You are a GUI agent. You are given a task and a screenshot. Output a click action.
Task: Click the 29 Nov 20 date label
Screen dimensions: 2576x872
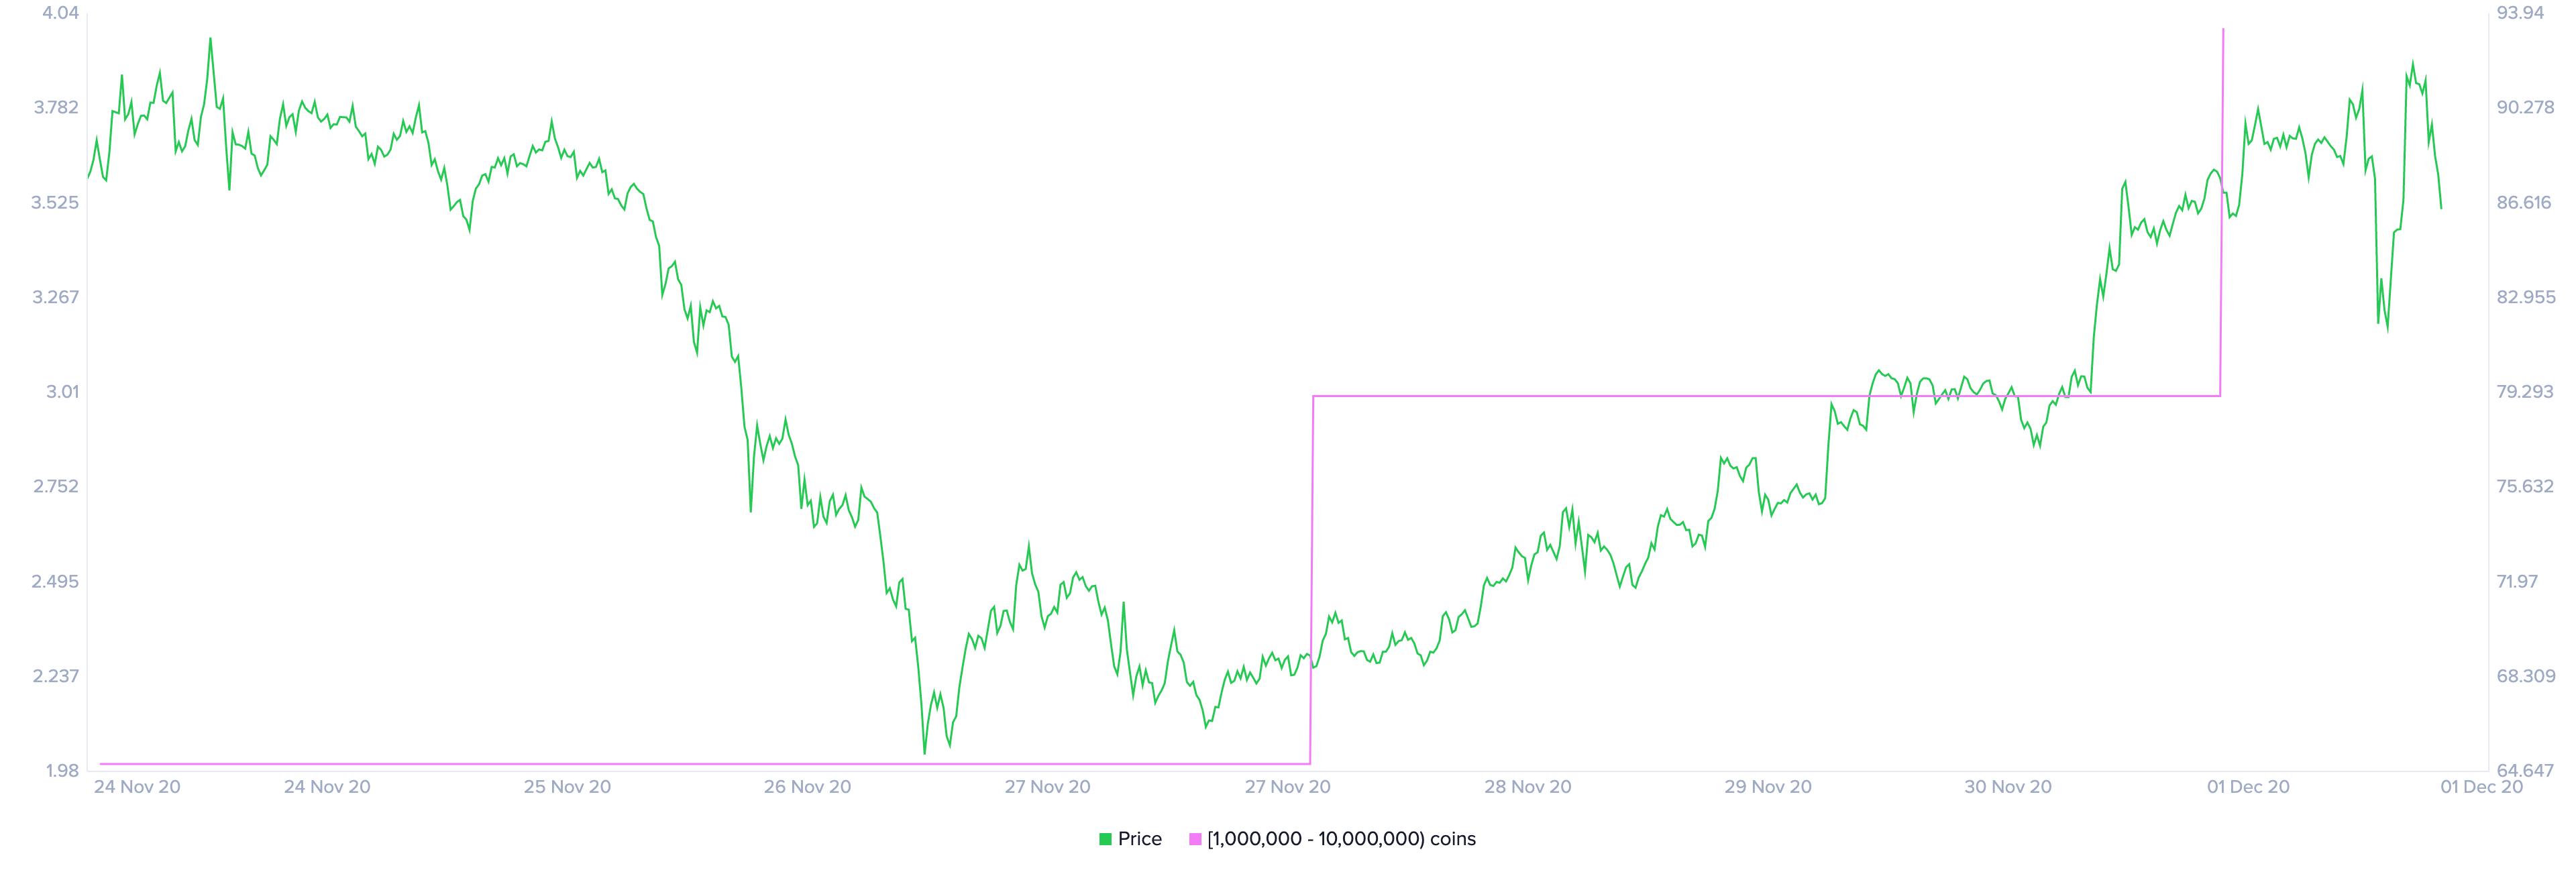tap(1767, 787)
